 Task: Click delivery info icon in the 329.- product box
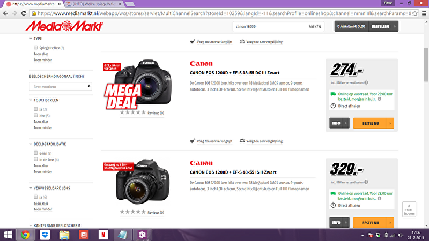[x=379, y=198]
